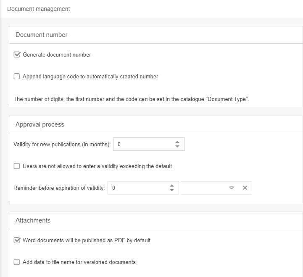Open the reminder unit dropdown arrow
Screen dimensions: 303x277
(x=232, y=188)
